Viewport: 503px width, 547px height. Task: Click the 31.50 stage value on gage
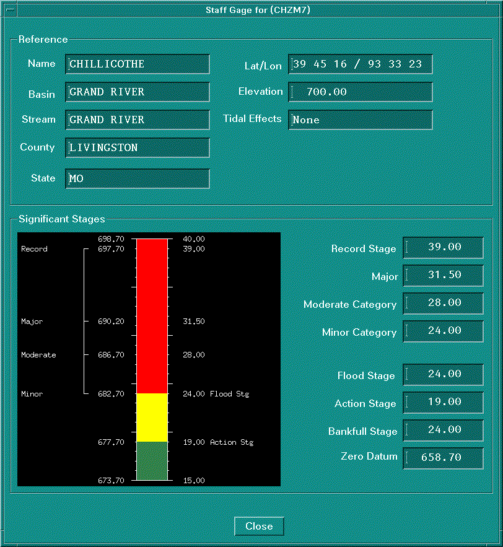coord(194,322)
